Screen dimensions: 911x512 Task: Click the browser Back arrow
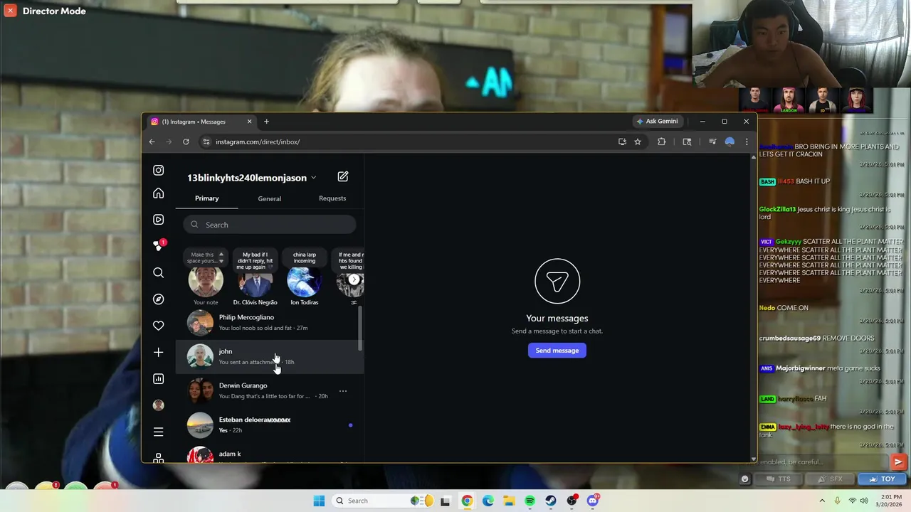pos(152,142)
